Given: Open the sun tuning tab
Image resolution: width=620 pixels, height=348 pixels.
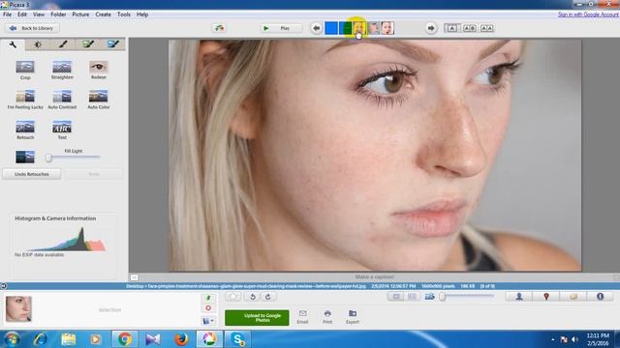Looking at the screenshot, I should point(38,44).
